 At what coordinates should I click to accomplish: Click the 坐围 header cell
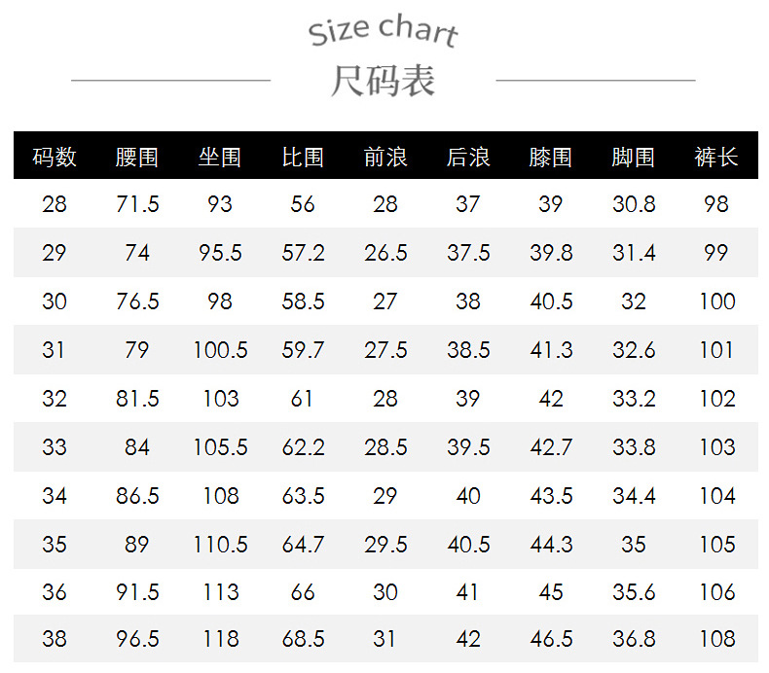220,157
